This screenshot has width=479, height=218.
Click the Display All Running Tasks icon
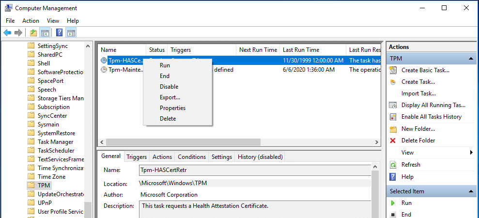393,105
